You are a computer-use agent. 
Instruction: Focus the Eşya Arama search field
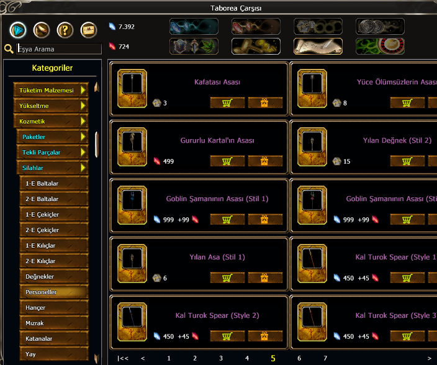tap(59, 49)
